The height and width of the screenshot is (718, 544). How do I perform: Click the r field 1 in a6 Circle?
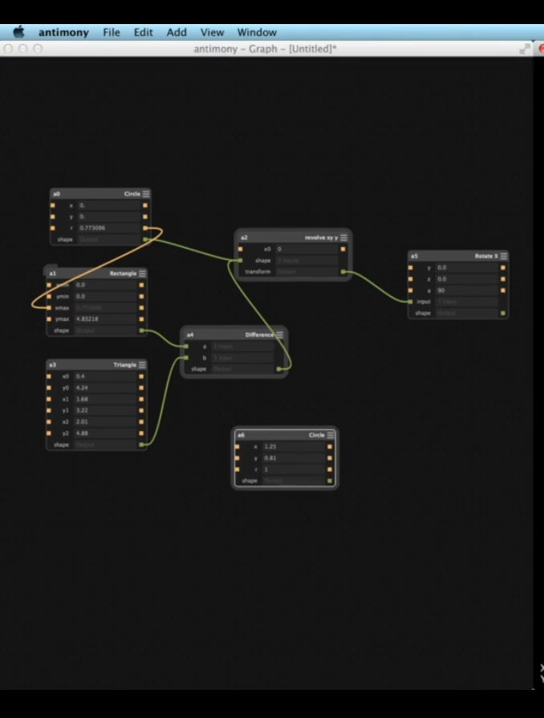pos(294,469)
